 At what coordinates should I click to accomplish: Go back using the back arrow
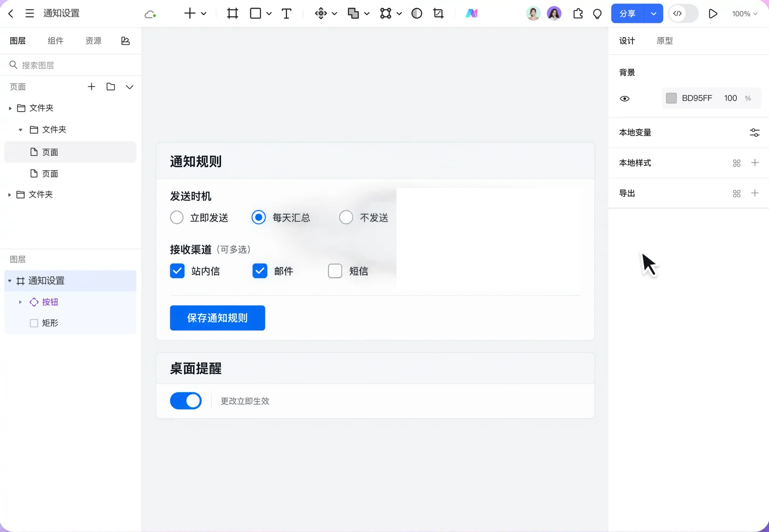point(11,14)
